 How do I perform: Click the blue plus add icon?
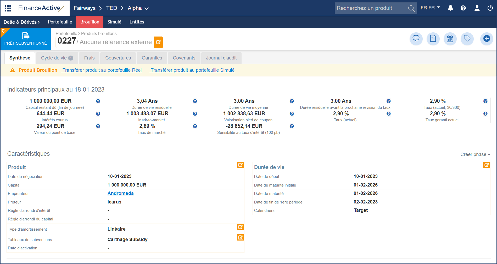tap(487, 39)
